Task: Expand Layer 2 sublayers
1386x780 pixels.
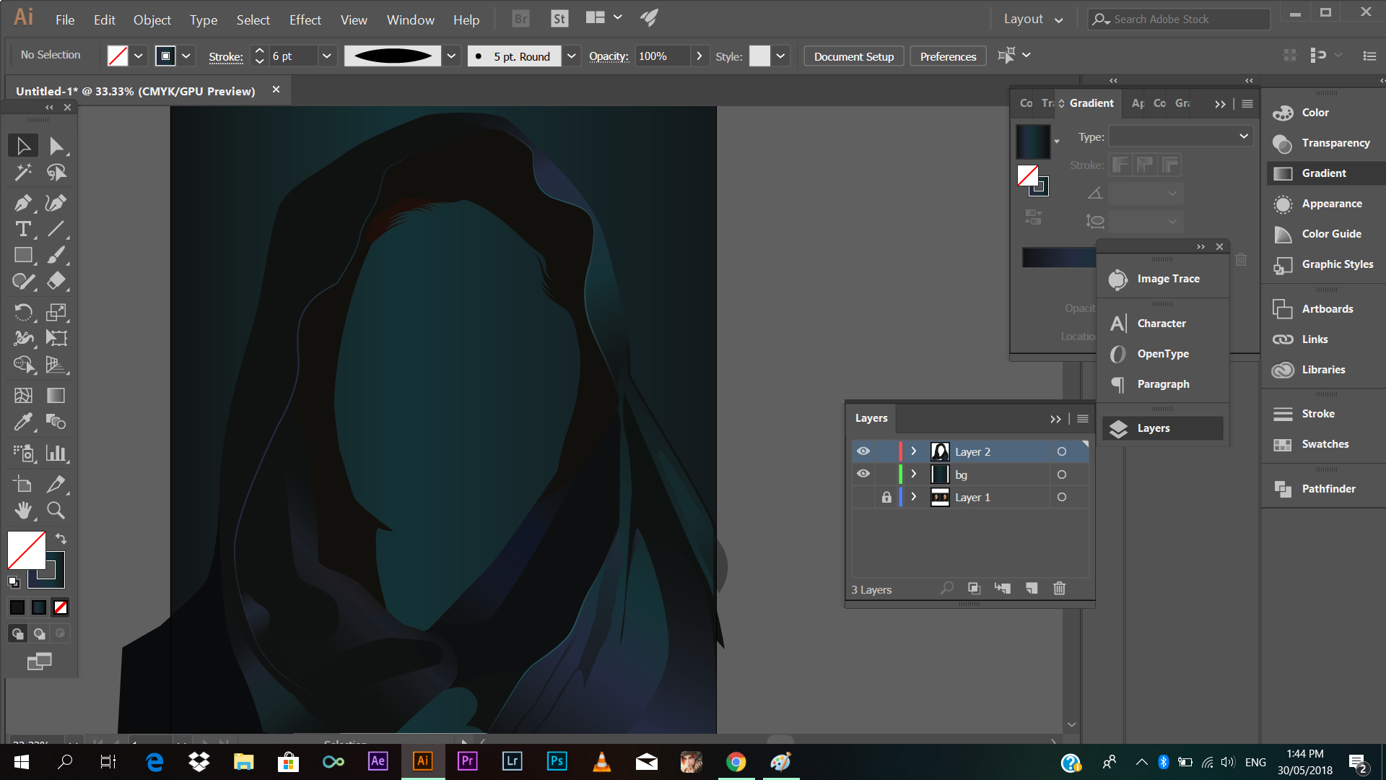Action: click(x=913, y=451)
